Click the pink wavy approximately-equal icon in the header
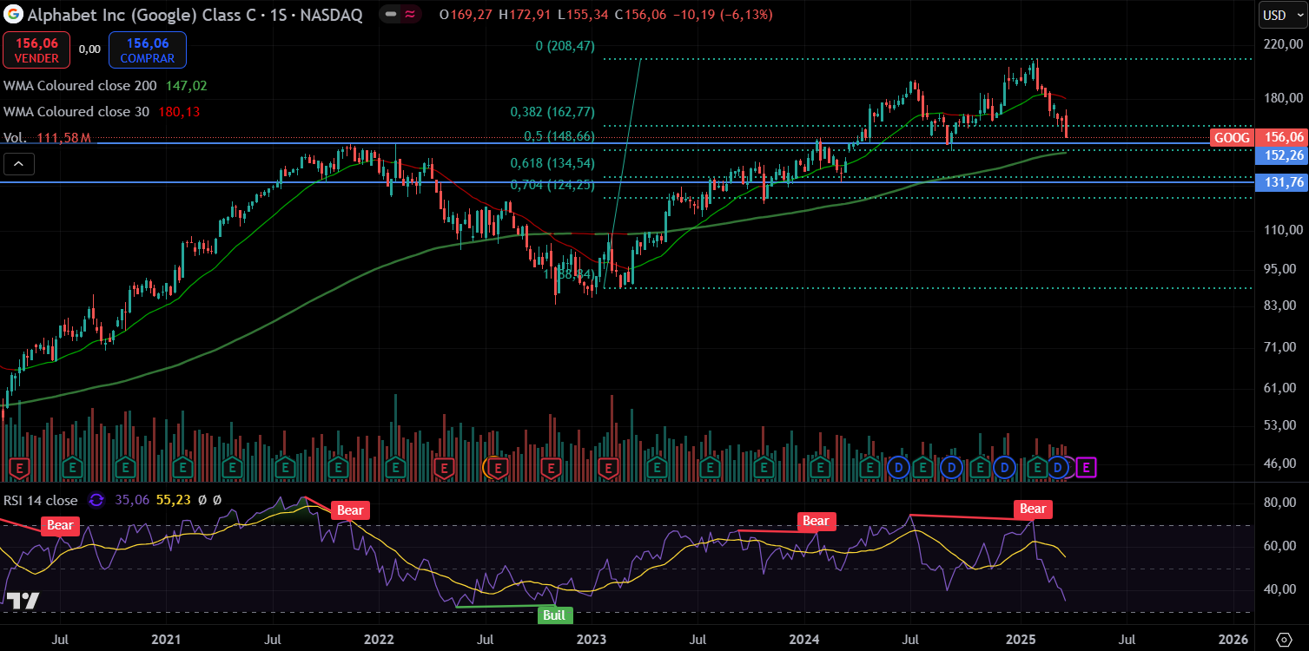Image resolution: width=1309 pixels, height=651 pixels. pyautogui.click(x=410, y=15)
